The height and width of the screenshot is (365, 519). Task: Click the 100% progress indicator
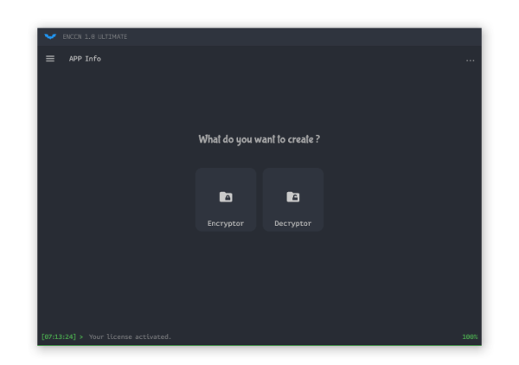(470, 336)
